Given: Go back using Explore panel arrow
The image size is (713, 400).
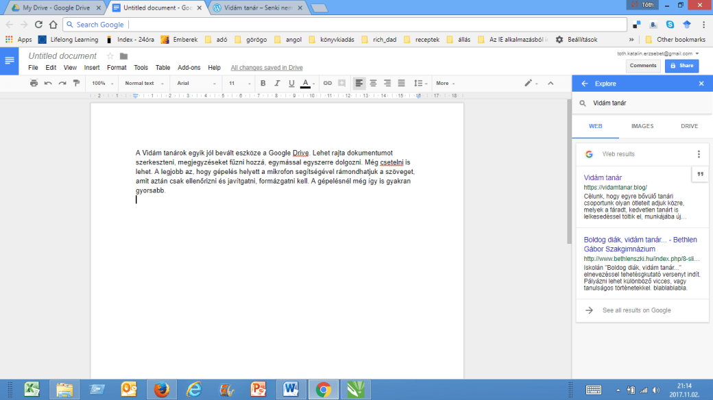Looking at the screenshot, I should pyautogui.click(x=584, y=84).
